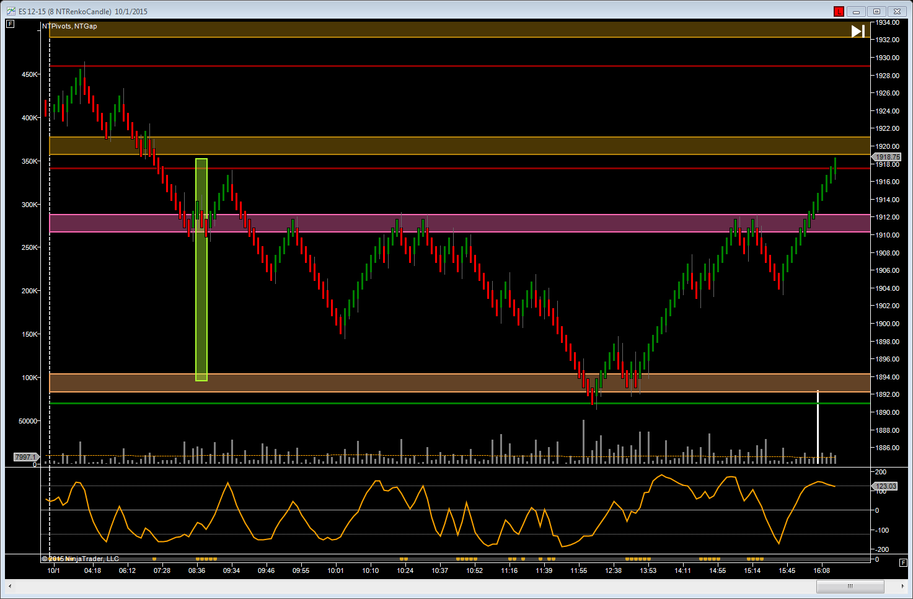913x599 pixels.
Task: Select the white vertical line near 16:08
Action: point(818,427)
